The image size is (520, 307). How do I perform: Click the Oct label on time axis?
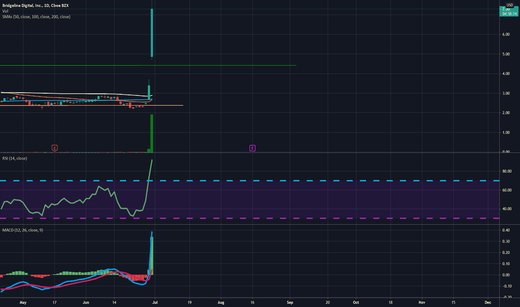point(356,303)
